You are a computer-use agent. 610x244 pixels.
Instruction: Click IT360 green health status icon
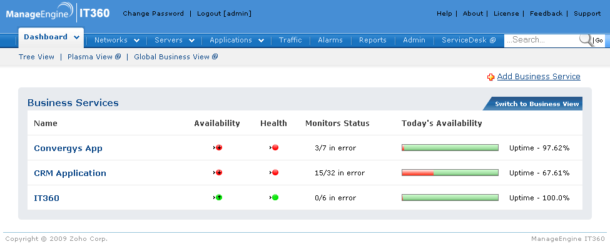[275, 197]
